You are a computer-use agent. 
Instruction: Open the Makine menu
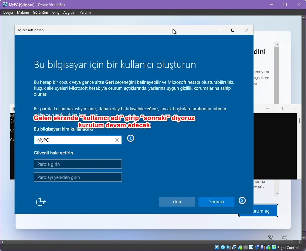[x=23, y=13]
